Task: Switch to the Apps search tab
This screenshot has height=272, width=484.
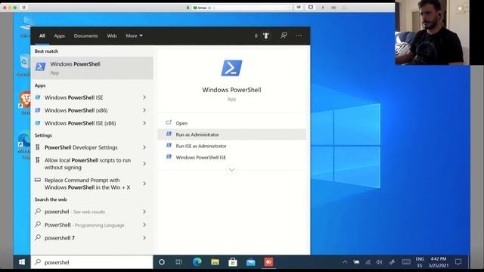Action: pos(59,36)
